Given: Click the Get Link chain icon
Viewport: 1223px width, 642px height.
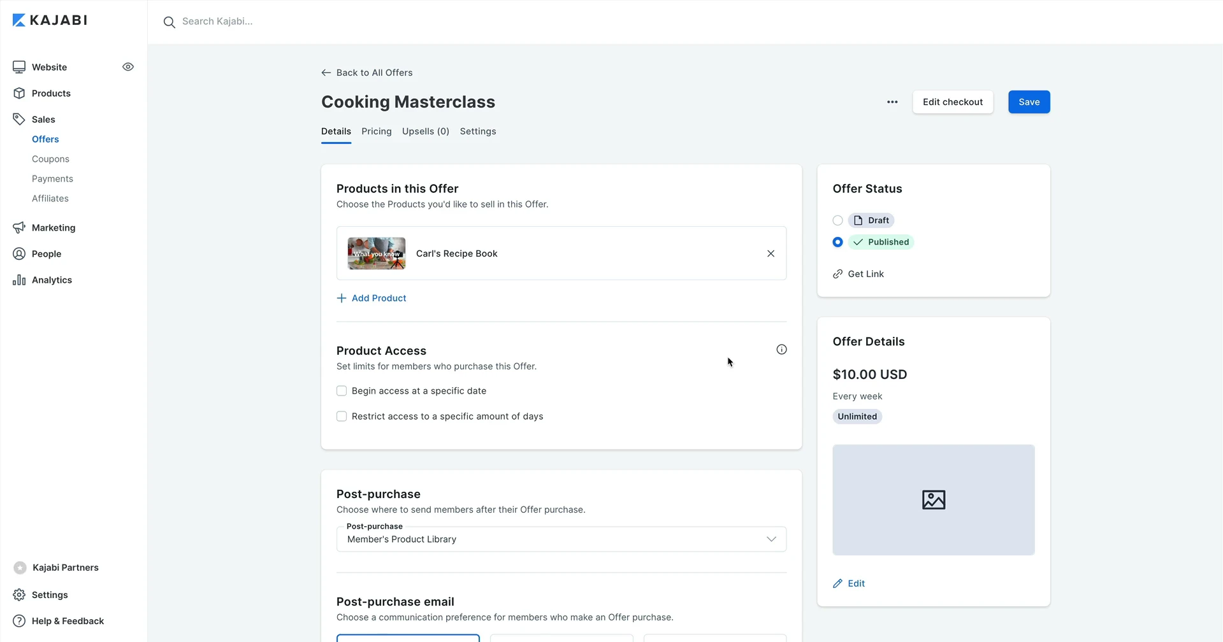Looking at the screenshot, I should click(x=837, y=274).
